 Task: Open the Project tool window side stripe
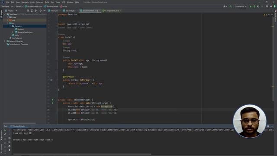[1, 14]
